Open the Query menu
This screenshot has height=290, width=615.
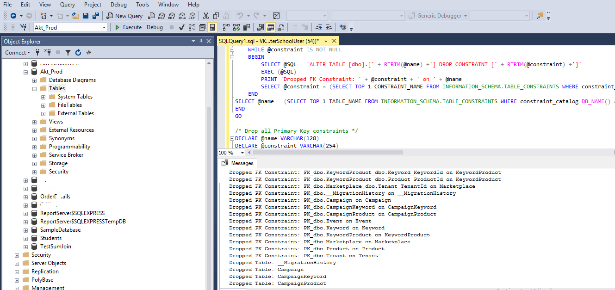pyautogui.click(x=67, y=5)
